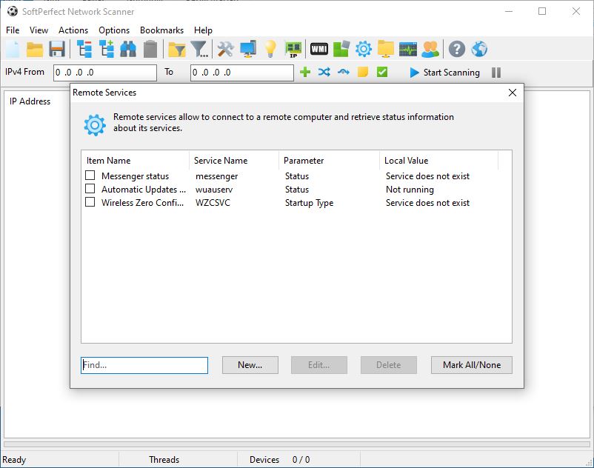594x468 pixels.
Task: Open advanced filter funnel icon with dots
Action: (199, 49)
